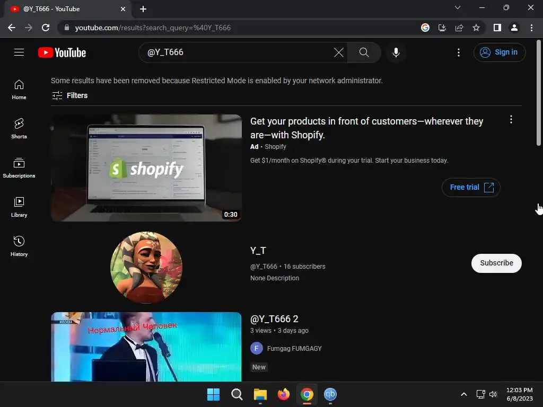Click the install app icon in address bar
Viewport: 543px width, 407px height.
442,28
